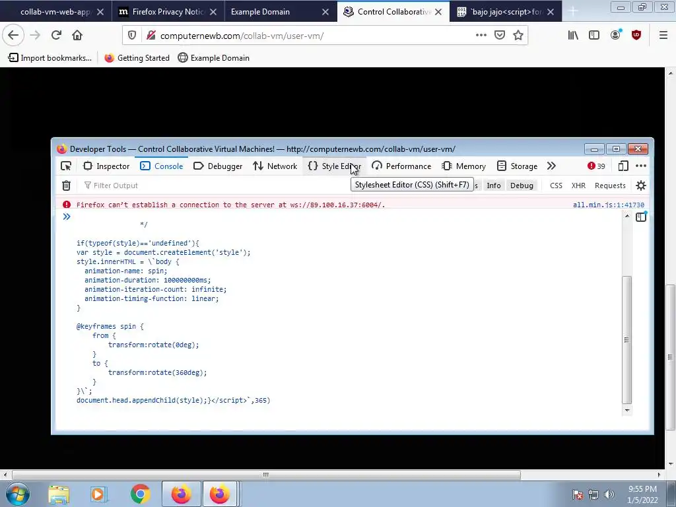The height and width of the screenshot is (507, 676).
Task: Click the Firefox connection error message
Action: point(230,205)
